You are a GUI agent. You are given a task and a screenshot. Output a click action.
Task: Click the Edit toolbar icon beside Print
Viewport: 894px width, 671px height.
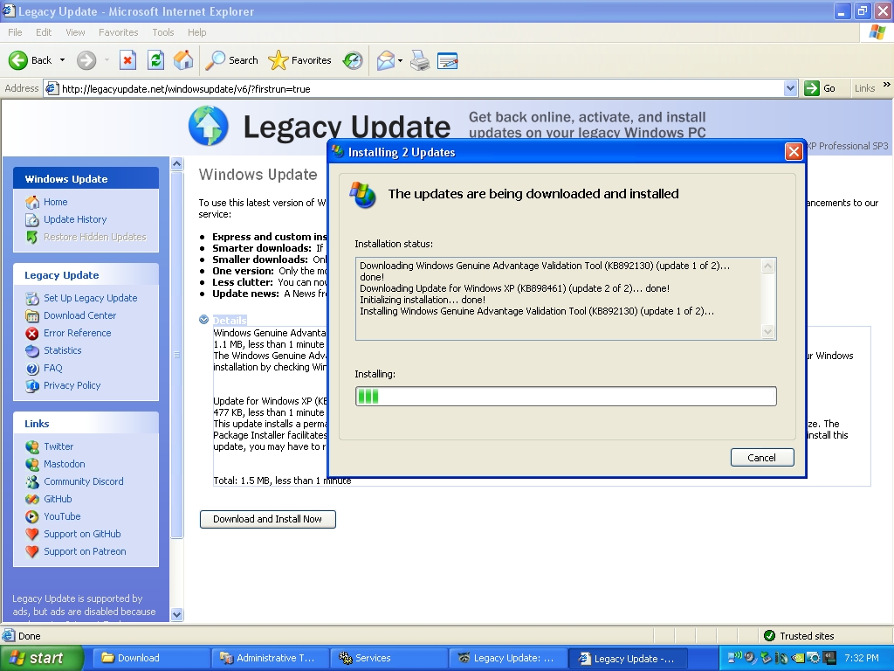click(448, 60)
